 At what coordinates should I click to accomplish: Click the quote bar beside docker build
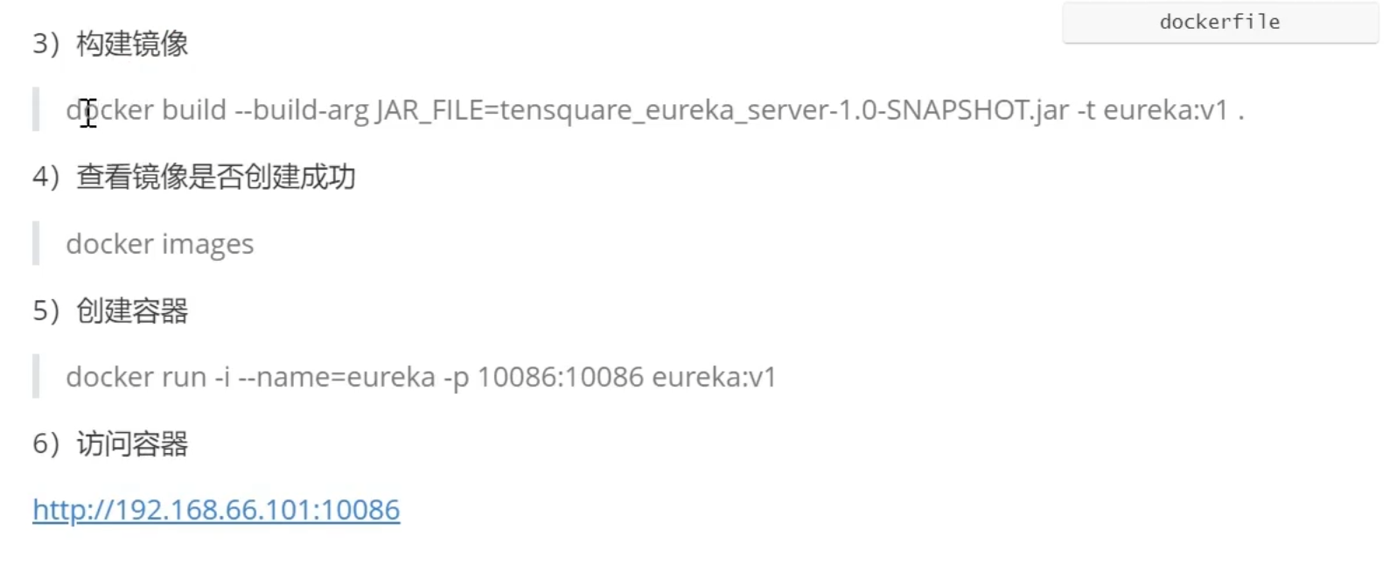(36, 109)
